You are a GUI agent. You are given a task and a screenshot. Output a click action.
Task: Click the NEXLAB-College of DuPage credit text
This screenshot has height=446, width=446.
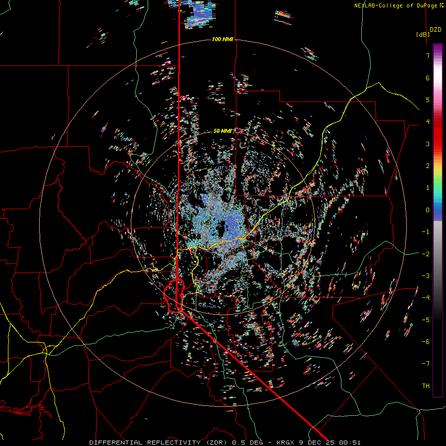point(395,5)
